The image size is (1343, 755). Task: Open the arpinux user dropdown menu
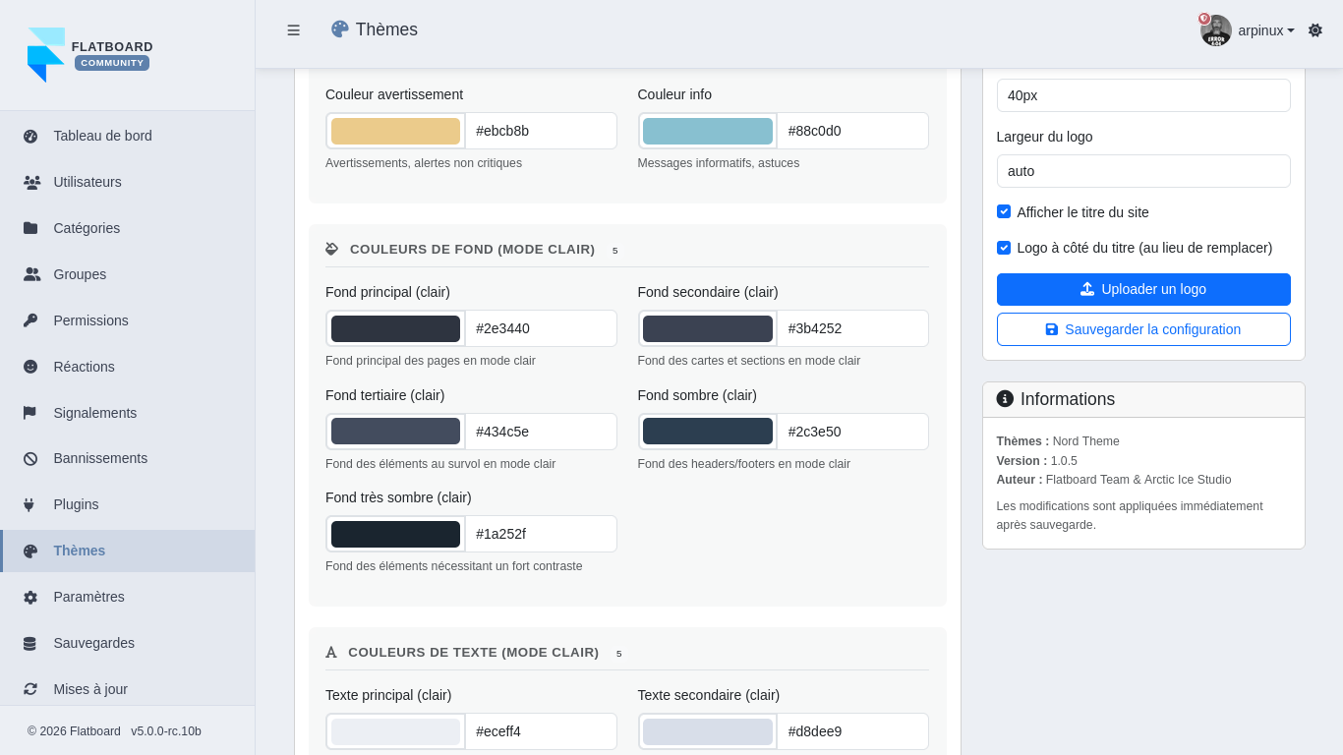click(x=1266, y=30)
